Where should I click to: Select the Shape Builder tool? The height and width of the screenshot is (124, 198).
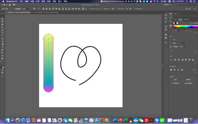click(2, 41)
